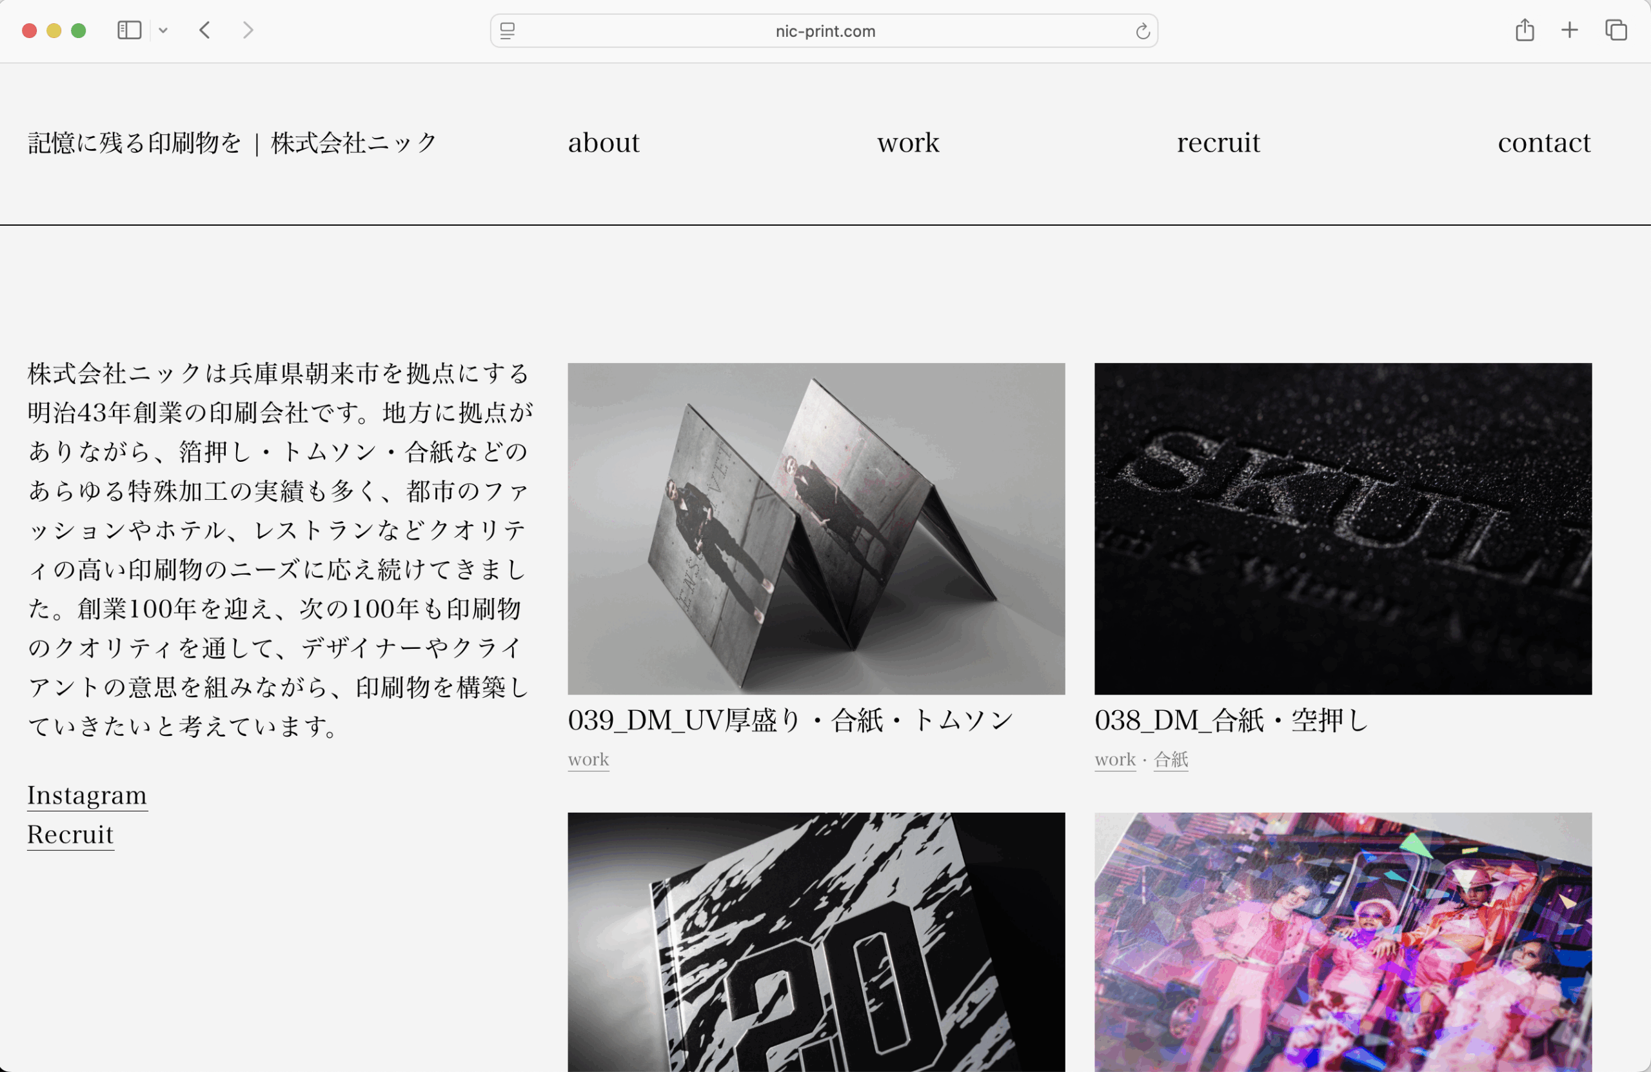Open the page reader settings icon in address bar
This screenshot has height=1072, width=1651.
coord(507,31)
